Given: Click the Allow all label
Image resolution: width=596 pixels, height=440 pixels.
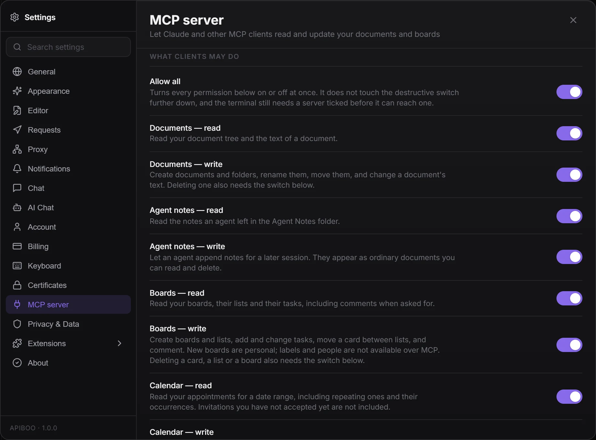Looking at the screenshot, I should (x=165, y=82).
